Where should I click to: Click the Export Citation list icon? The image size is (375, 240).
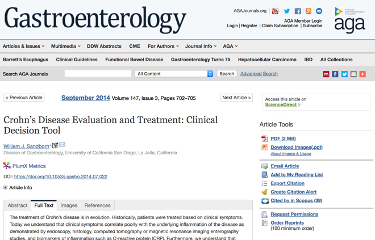tap(265, 183)
